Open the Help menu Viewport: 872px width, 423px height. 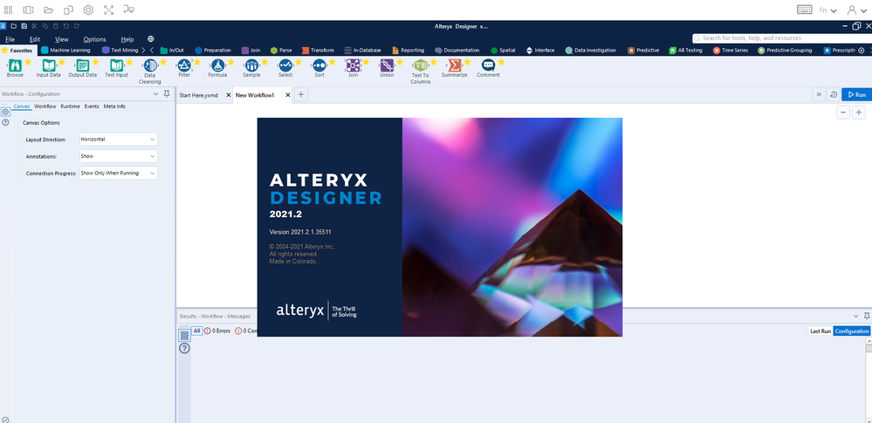tap(127, 39)
